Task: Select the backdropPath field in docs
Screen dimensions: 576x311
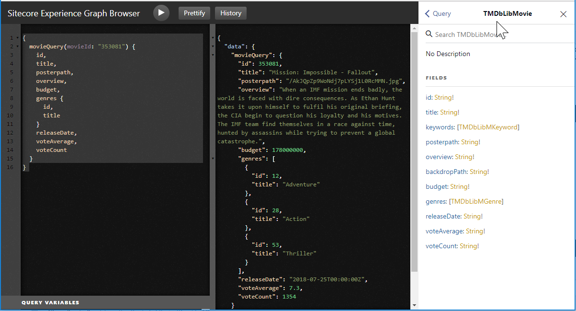Action: [x=446, y=172]
